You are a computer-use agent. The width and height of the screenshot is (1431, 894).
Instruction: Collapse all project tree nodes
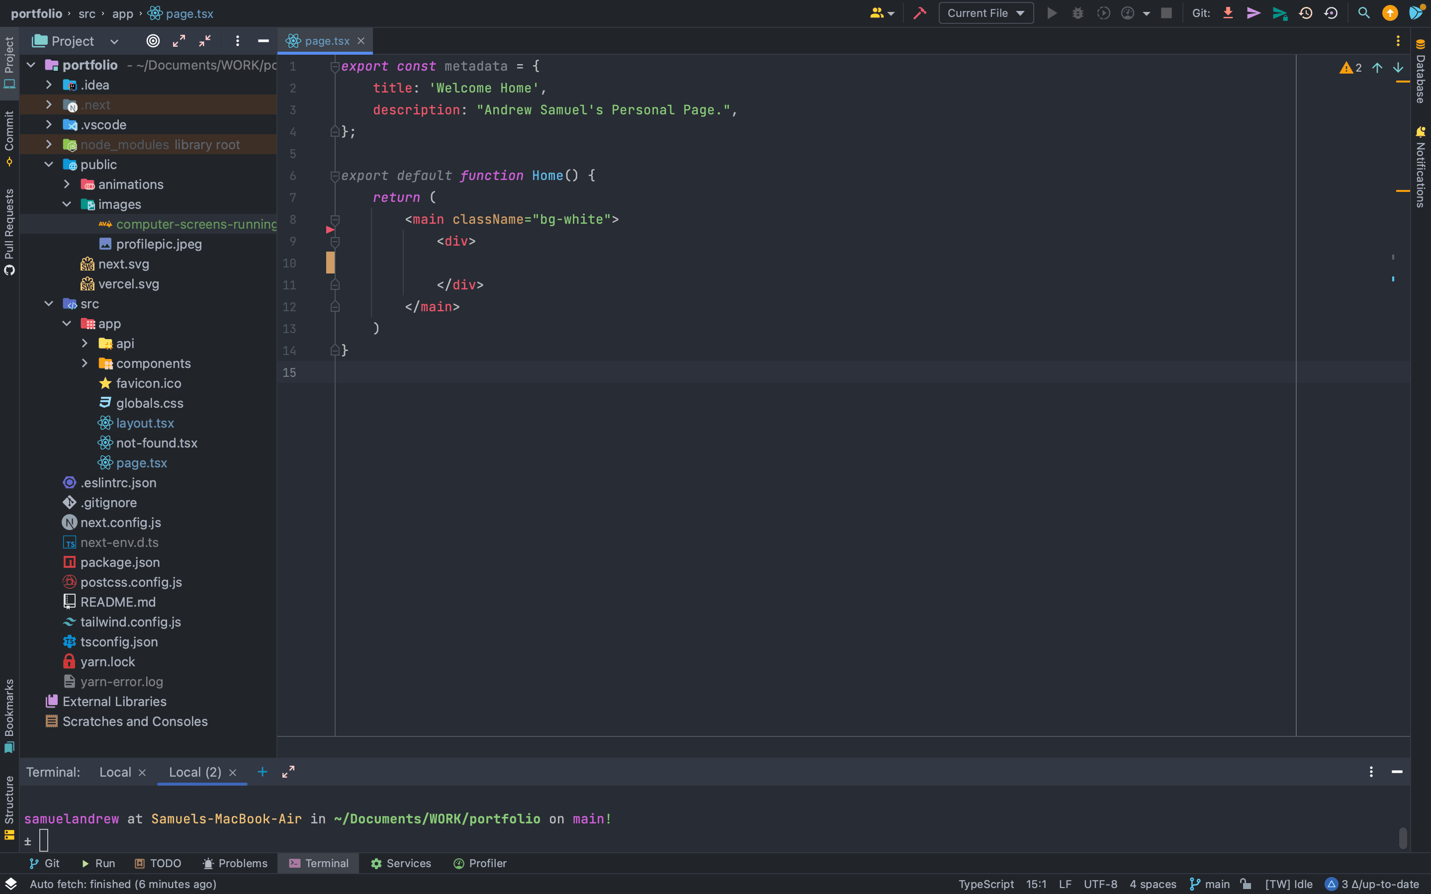point(204,41)
